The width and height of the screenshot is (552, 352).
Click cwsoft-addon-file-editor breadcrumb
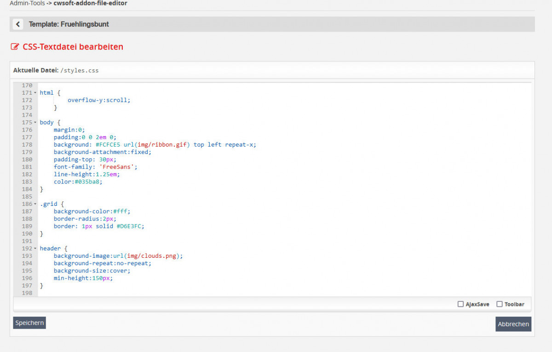90,3
